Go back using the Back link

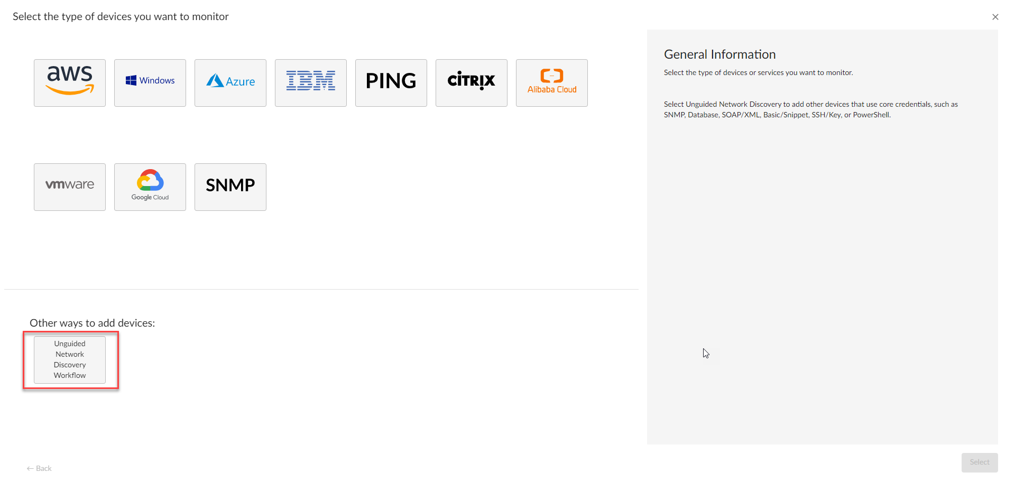pyautogui.click(x=39, y=468)
